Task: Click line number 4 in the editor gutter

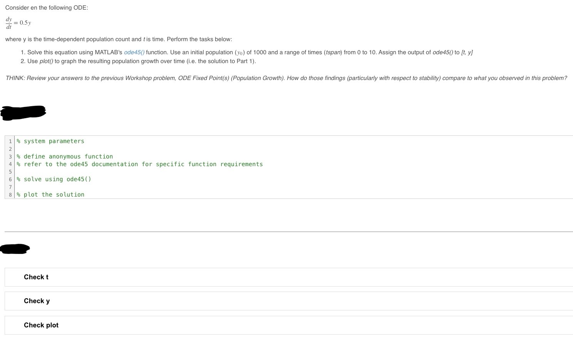Action: click(x=10, y=164)
